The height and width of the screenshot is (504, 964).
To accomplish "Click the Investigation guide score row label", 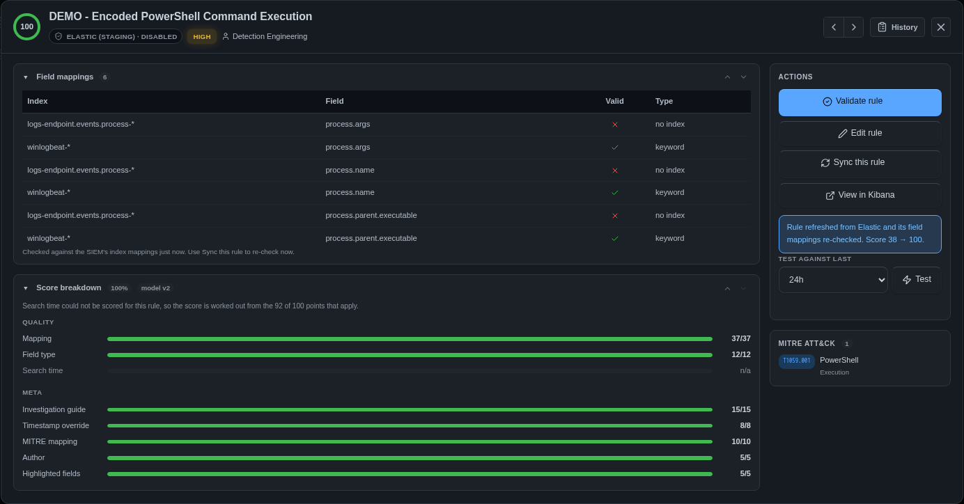I will (x=54, y=410).
